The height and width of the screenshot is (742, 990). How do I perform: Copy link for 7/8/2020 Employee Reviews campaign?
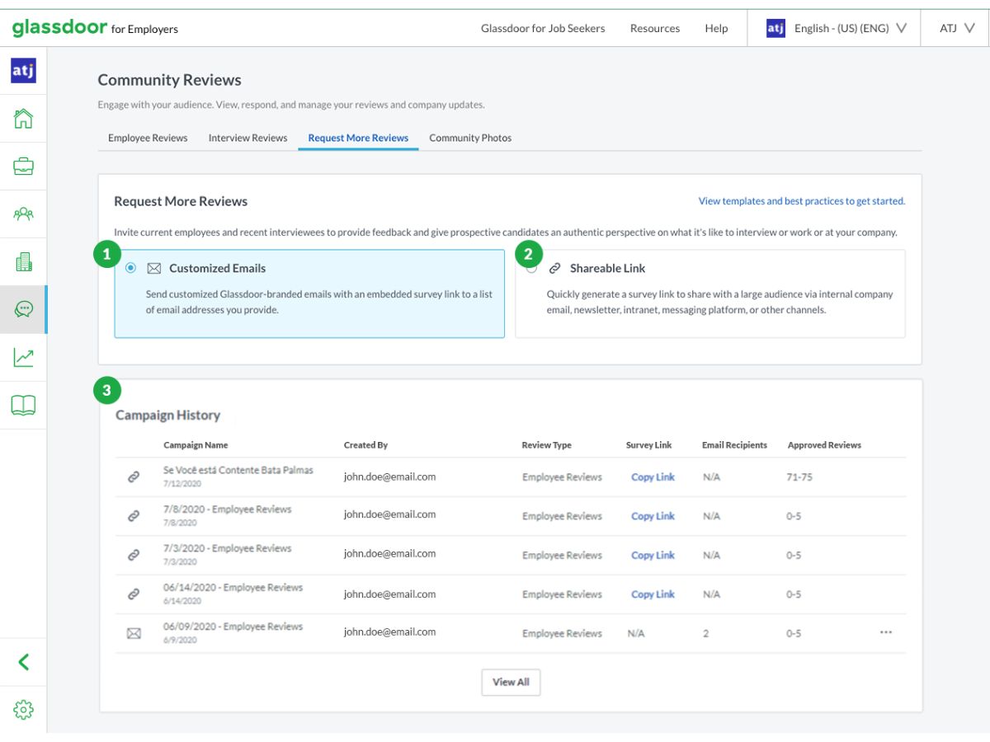[653, 516]
